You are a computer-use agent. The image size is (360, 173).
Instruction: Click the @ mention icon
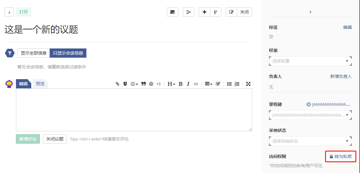tap(151, 84)
